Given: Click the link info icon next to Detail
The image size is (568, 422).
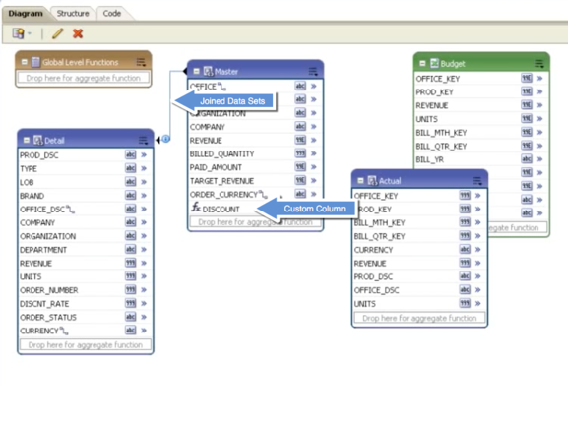Looking at the screenshot, I should (166, 139).
